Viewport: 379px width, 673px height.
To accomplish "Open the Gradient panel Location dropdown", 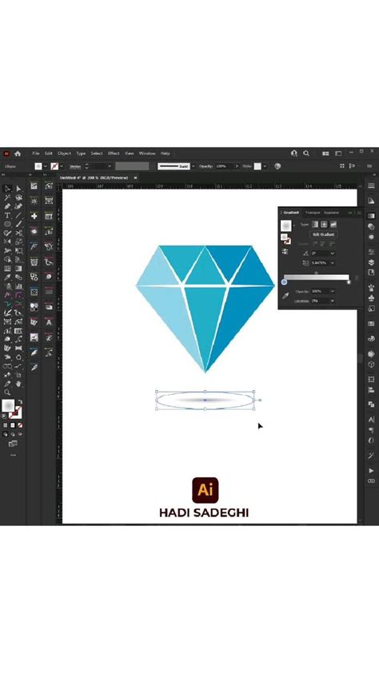I will tap(332, 301).
